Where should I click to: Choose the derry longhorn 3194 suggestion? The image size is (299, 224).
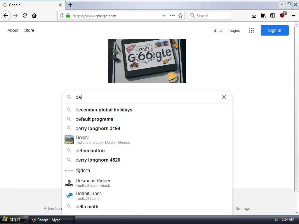pyautogui.click(x=147, y=128)
